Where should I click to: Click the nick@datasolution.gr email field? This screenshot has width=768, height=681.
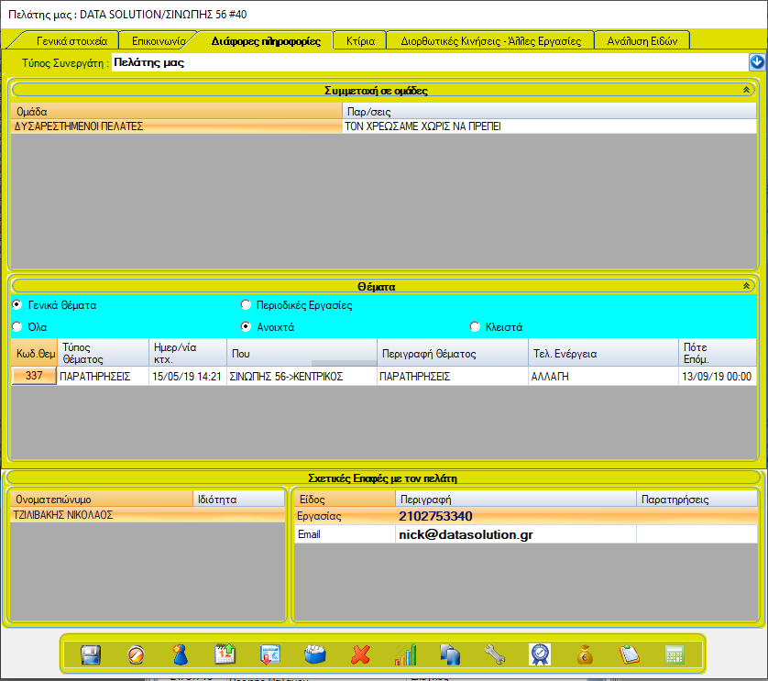tap(466, 534)
